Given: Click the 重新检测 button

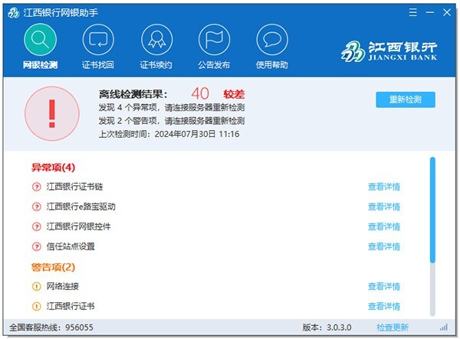Looking at the screenshot, I should 406,99.
